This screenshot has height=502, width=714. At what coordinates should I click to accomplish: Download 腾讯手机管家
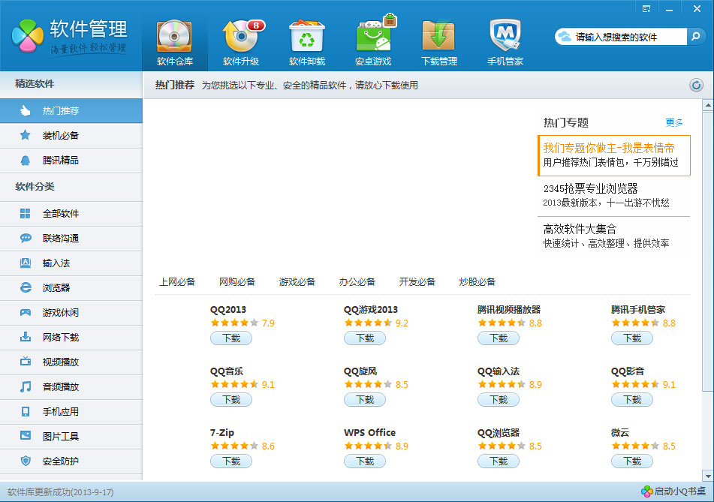point(632,338)
